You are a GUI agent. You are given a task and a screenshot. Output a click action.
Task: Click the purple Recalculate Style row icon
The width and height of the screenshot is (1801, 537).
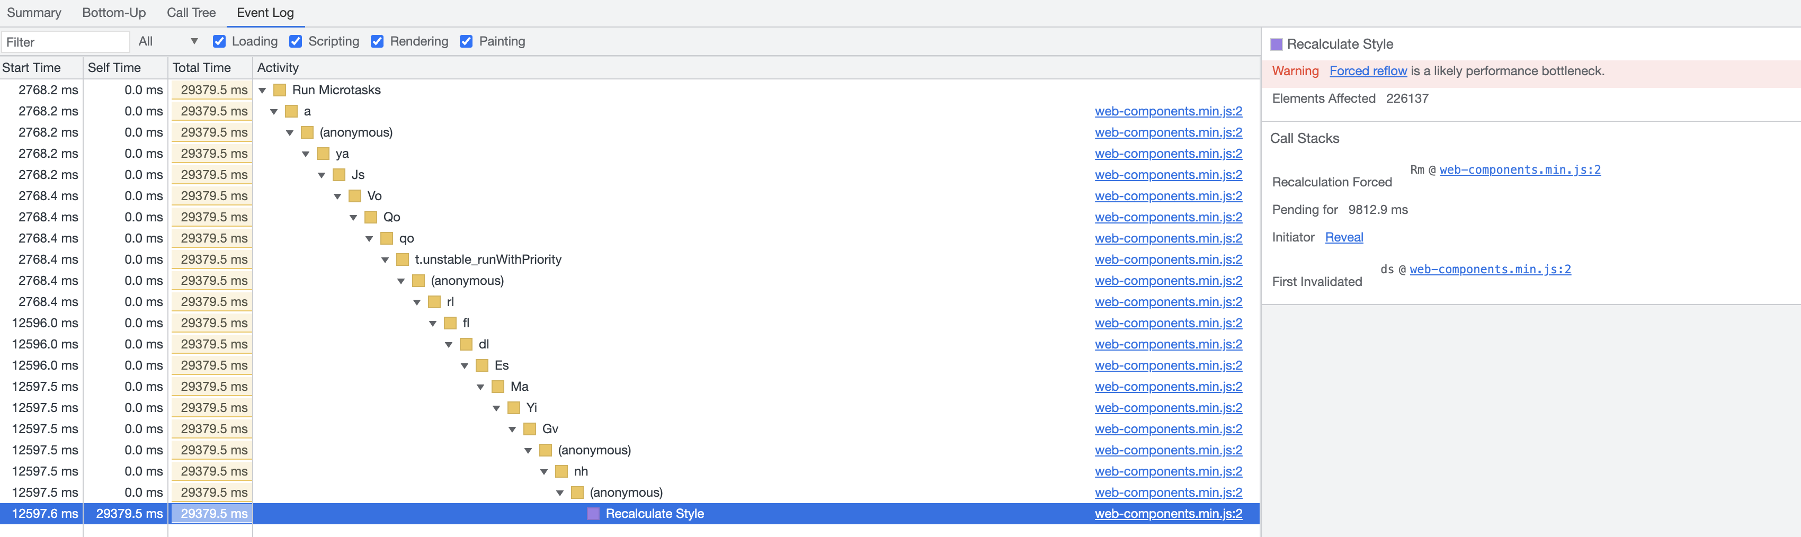pos(594,514)
